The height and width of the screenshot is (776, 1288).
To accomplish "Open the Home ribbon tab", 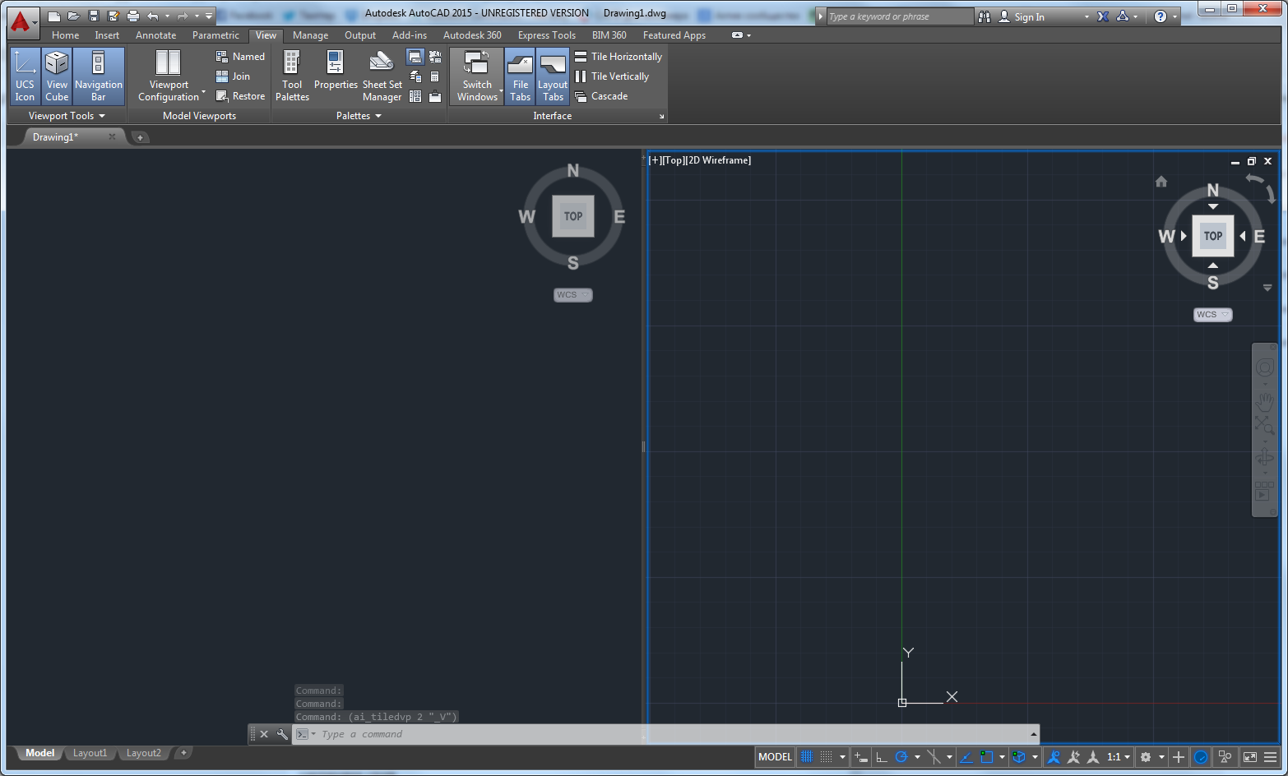I will [x=65, y=35].
